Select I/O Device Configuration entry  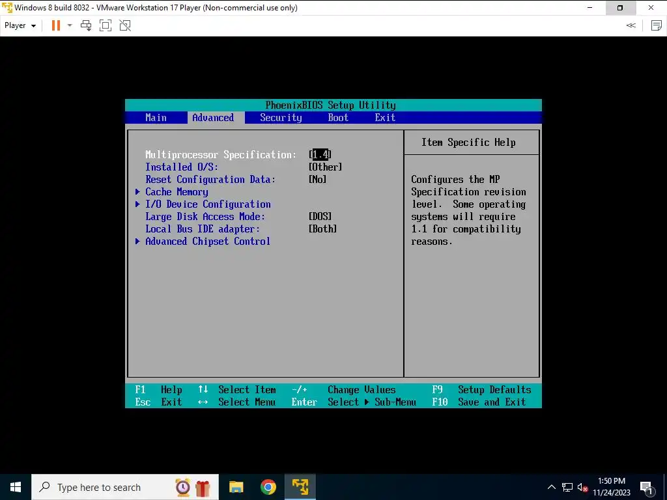[208, 204]
